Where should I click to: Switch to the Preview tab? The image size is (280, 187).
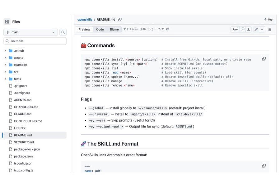(x=84, y=29)
